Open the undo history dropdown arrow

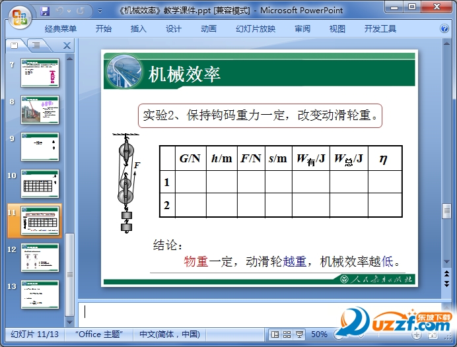[69, 11]
